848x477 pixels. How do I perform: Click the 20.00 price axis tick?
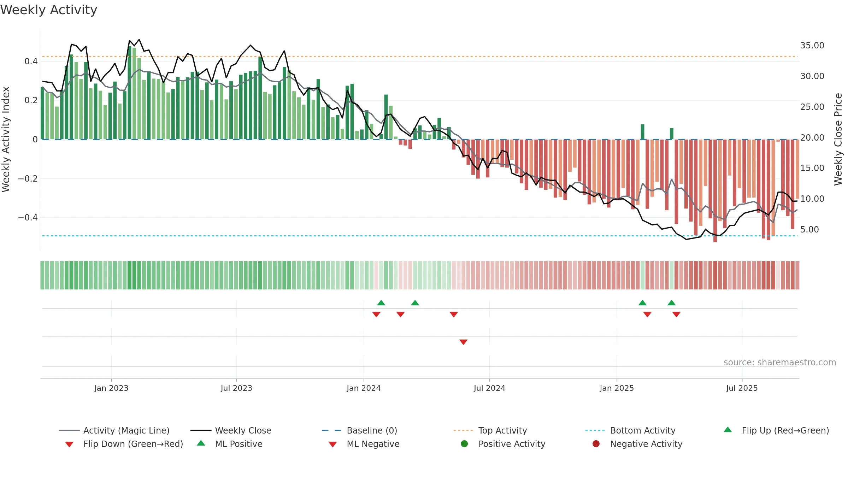point(812,137)
